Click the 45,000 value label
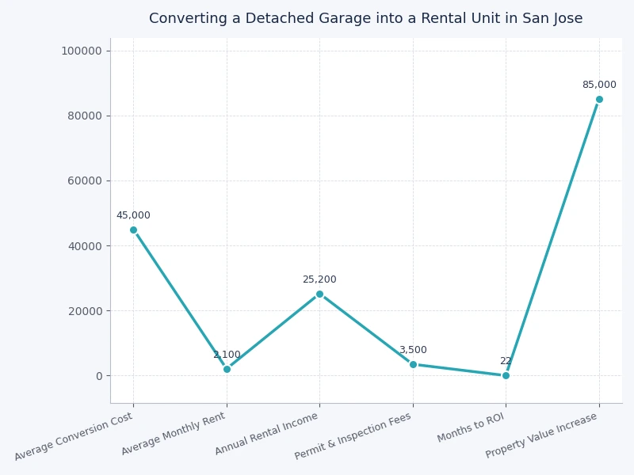The width and height of the screenshot is (634, 475). pyautogui.click(x=133, y=215)
